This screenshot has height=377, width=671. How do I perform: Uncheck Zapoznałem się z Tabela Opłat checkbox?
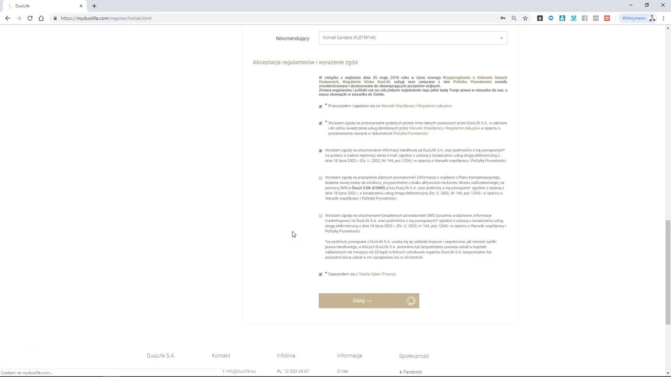[x=320, y=274]
